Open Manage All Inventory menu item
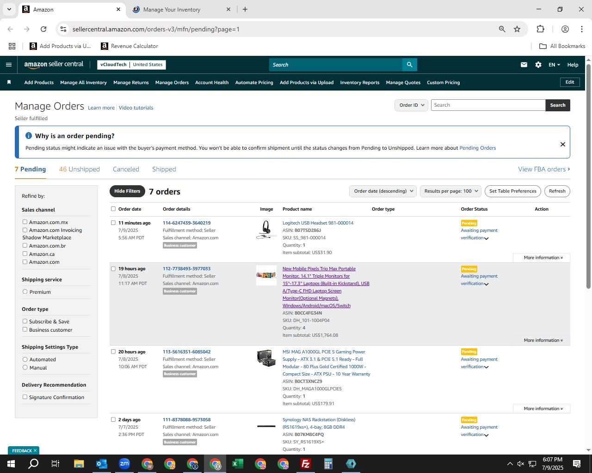 coord(83,83)
